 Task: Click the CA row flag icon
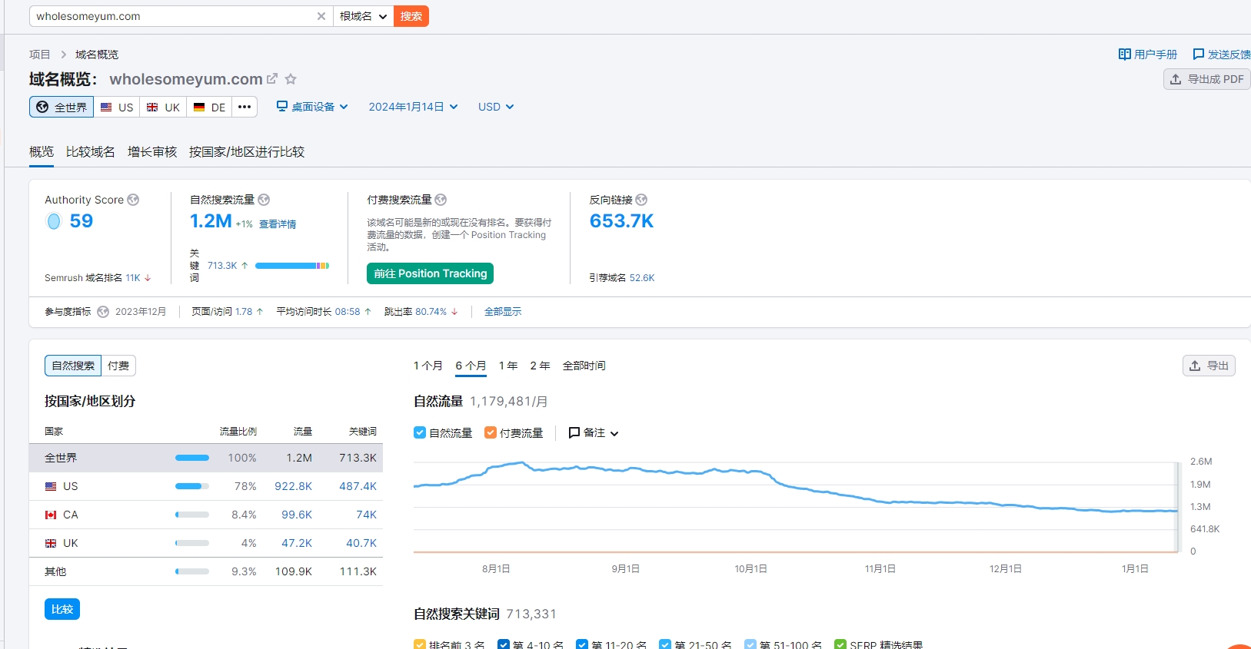[x=51, y=515]
